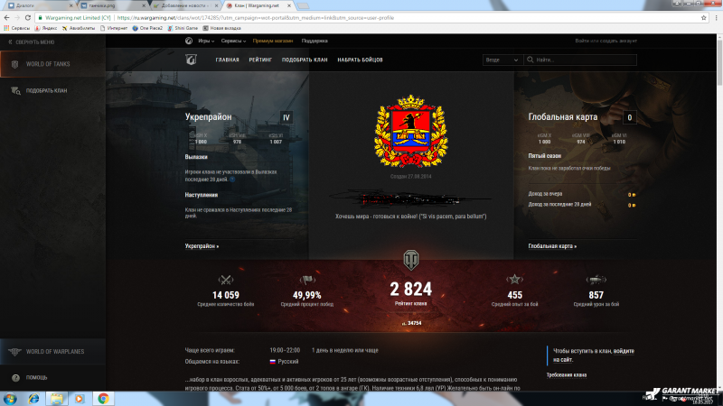Bookmark page with the star icon
This screenshot has width=723, height=406.
pos(704,17)
